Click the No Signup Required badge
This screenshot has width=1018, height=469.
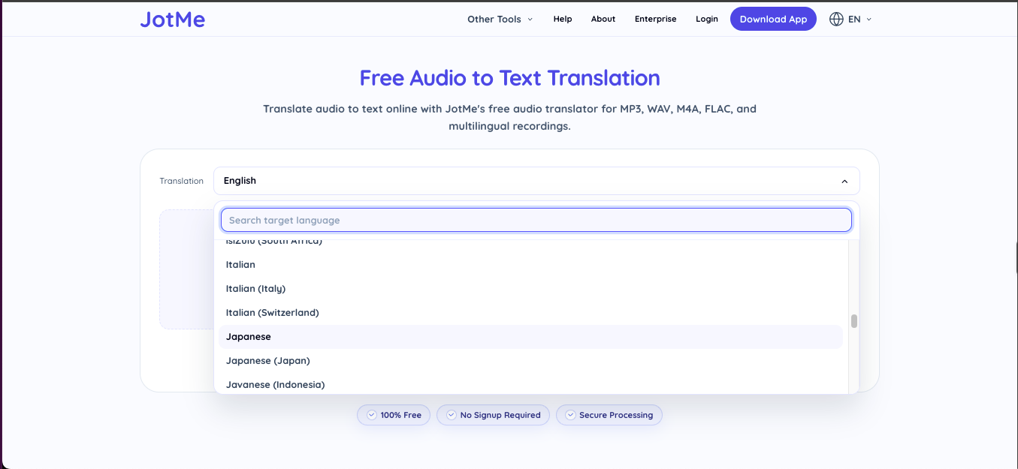coord(493,415)
